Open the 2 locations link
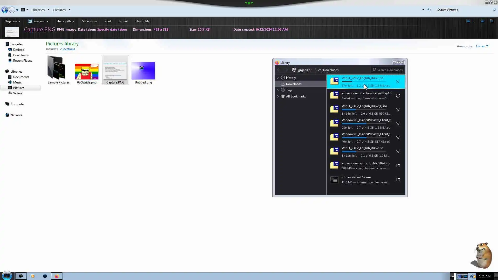 tap(67, 49)
